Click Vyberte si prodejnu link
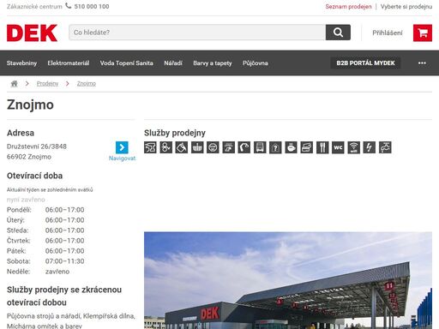The height and width of the screenshot is (329, 439). click(406, 7)
